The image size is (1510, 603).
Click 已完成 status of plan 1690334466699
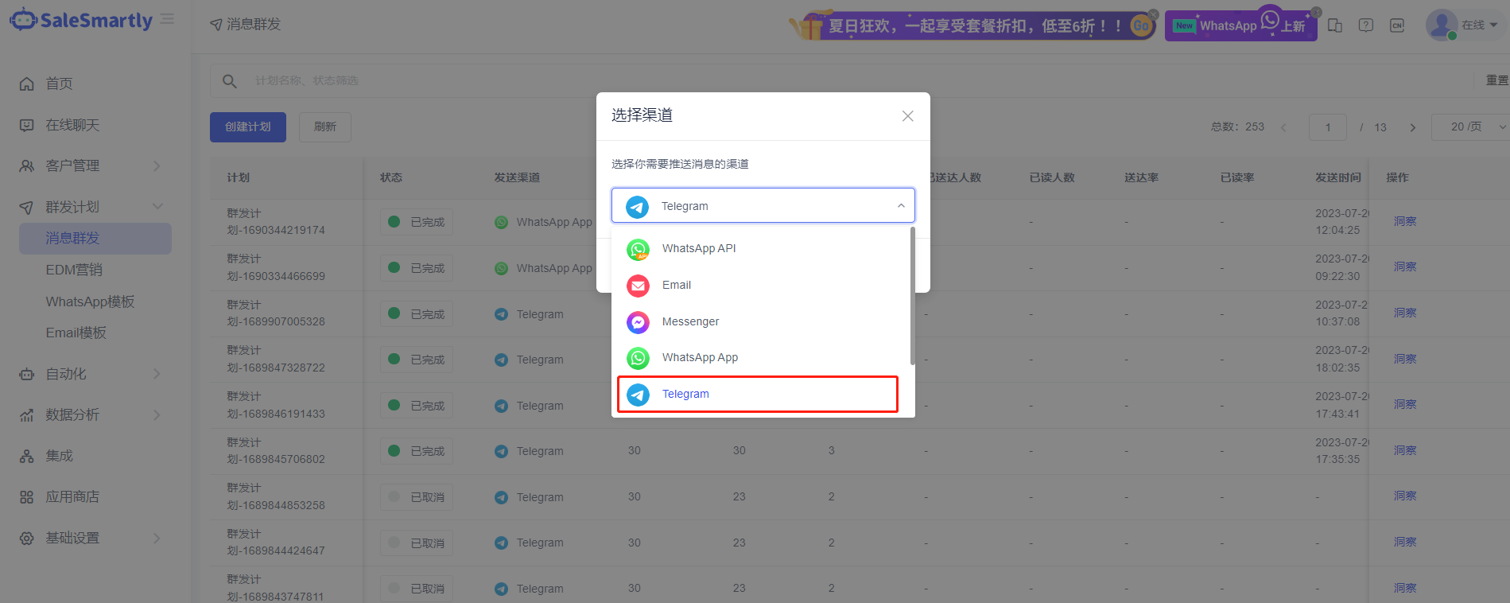tap(417, 268)
